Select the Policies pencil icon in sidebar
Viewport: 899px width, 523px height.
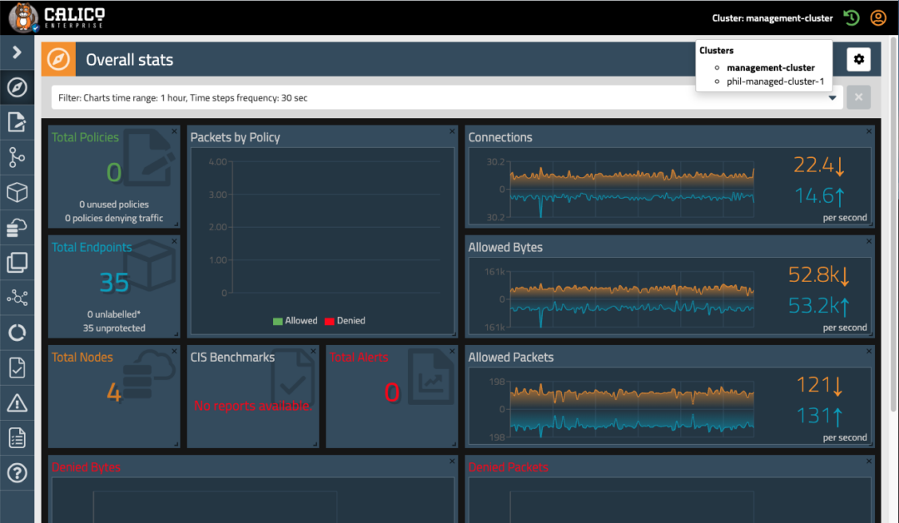point(17,122)
